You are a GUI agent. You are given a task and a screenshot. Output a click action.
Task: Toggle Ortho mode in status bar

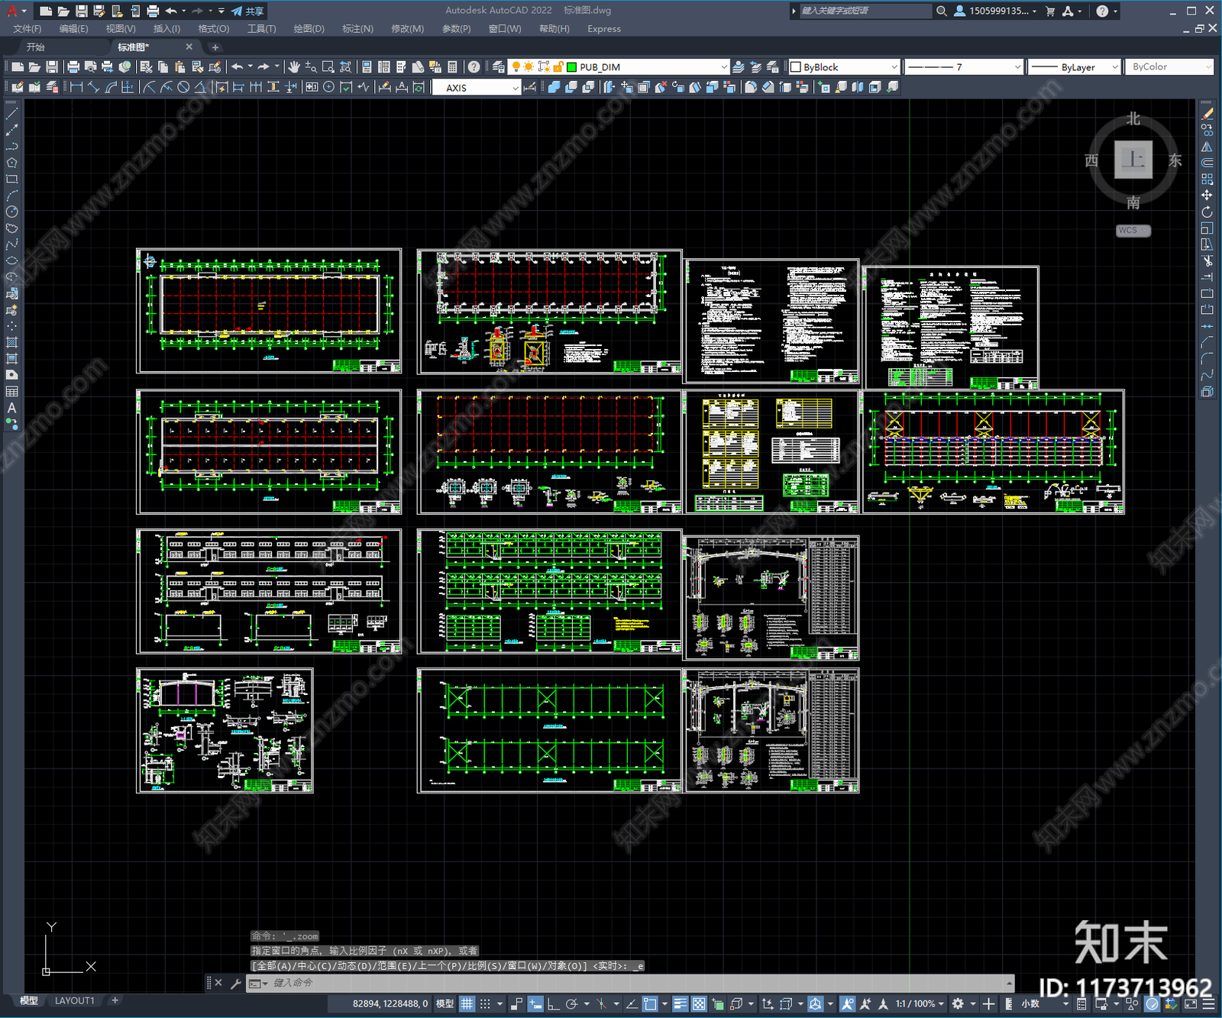[553, 1003]
